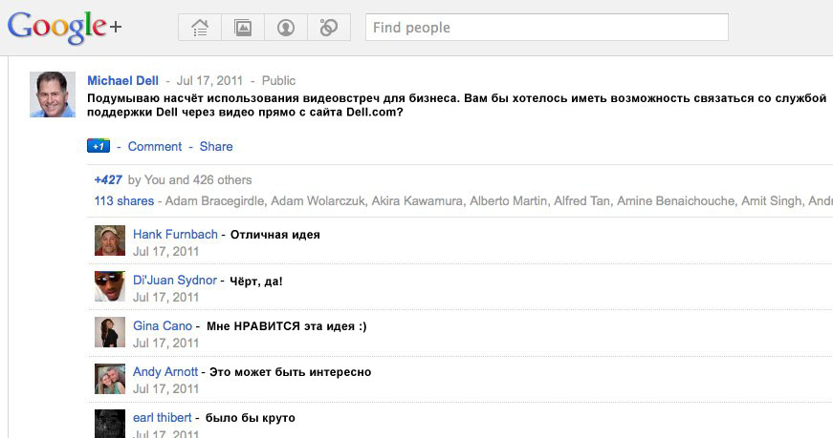Click the Google+ logo
This screenshot has width=833, height=438.
[64, 28]
